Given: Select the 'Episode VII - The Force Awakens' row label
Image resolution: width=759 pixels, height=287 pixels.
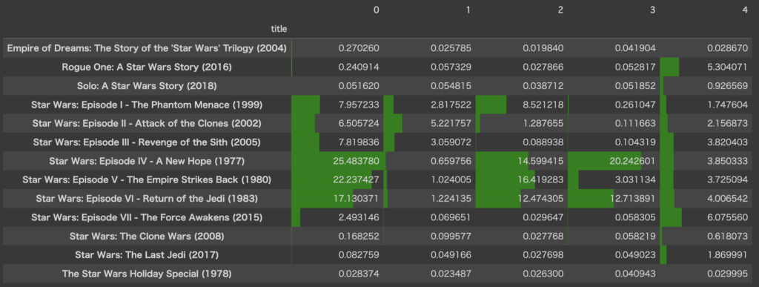Looking at the screenshot, I should [x=147, y=217].
